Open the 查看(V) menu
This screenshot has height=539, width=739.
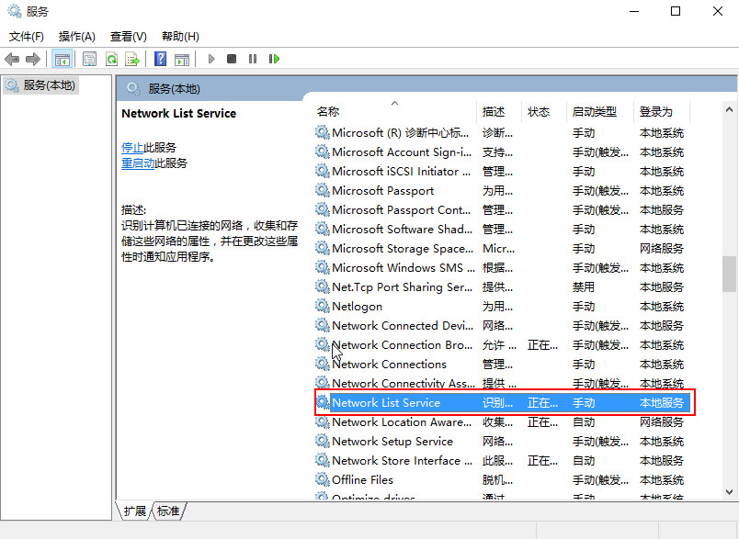128,37
